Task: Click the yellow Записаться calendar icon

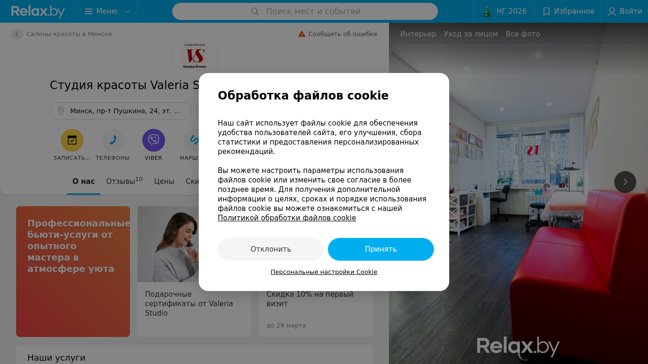Action: pyautogui.click(x=72, y=140)
